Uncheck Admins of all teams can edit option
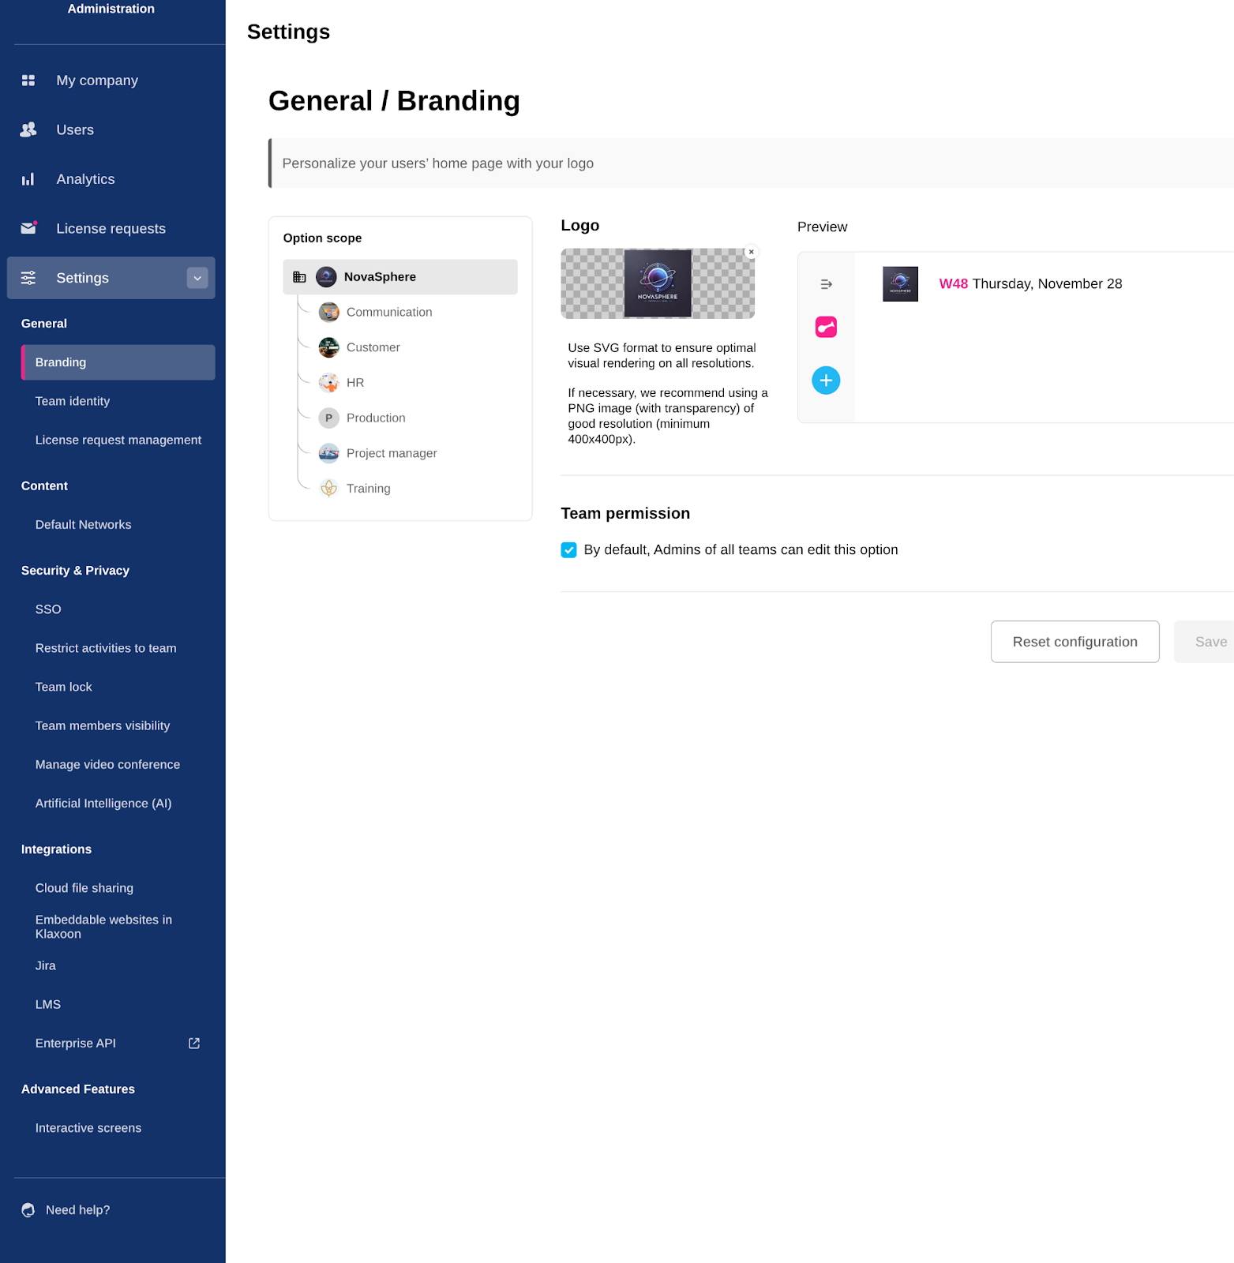The height and width of the screenshot is (1263, 1234). click(568, 550)
